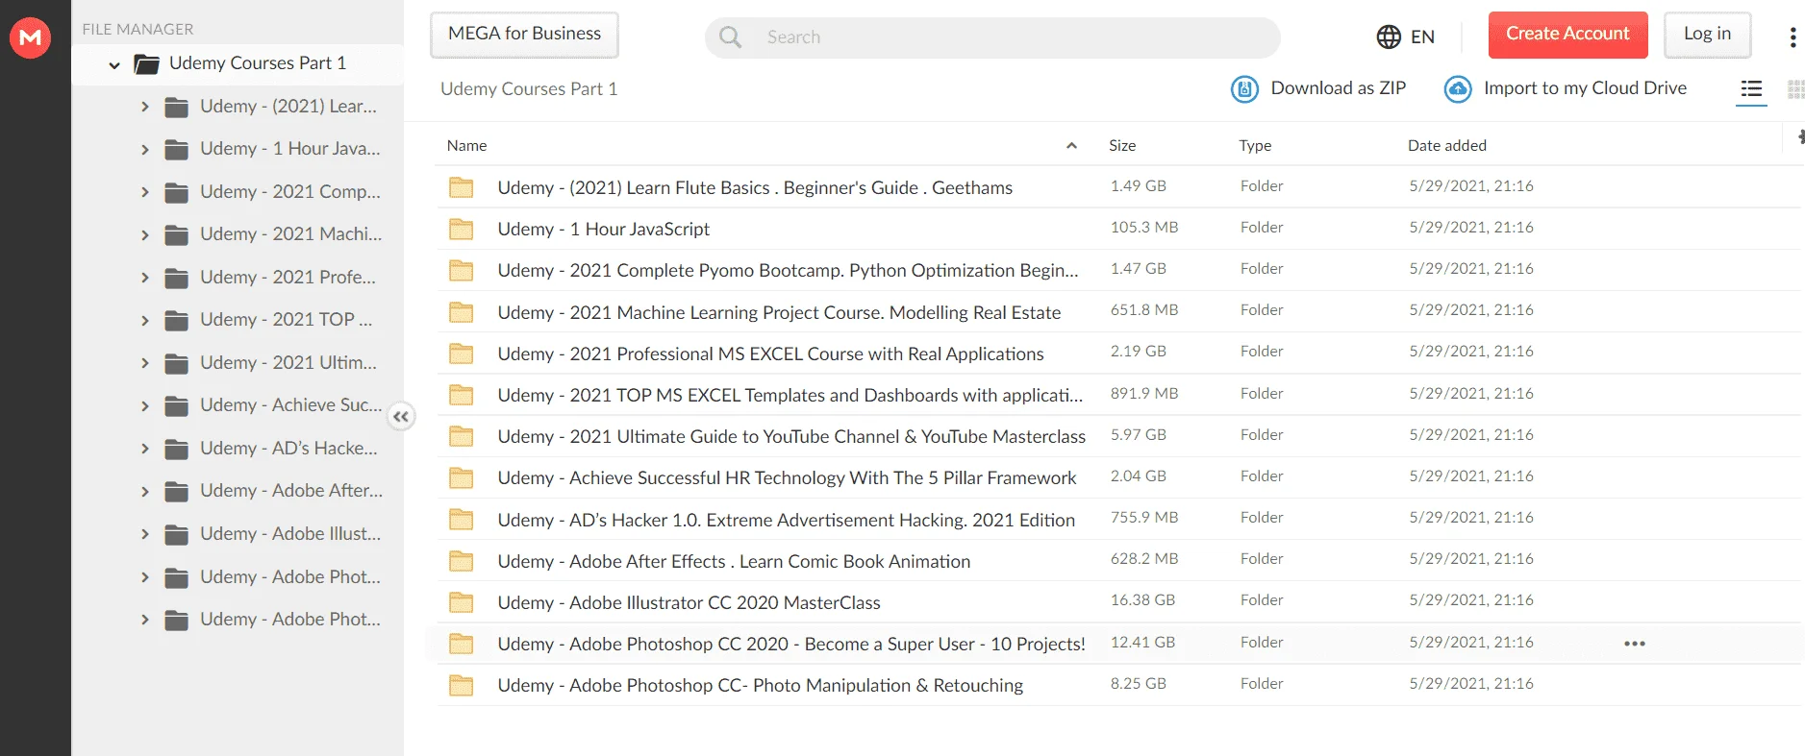
Task: Select 2021 Ultimate Guide to YouTube Channel row
Action: coord(791,436)
